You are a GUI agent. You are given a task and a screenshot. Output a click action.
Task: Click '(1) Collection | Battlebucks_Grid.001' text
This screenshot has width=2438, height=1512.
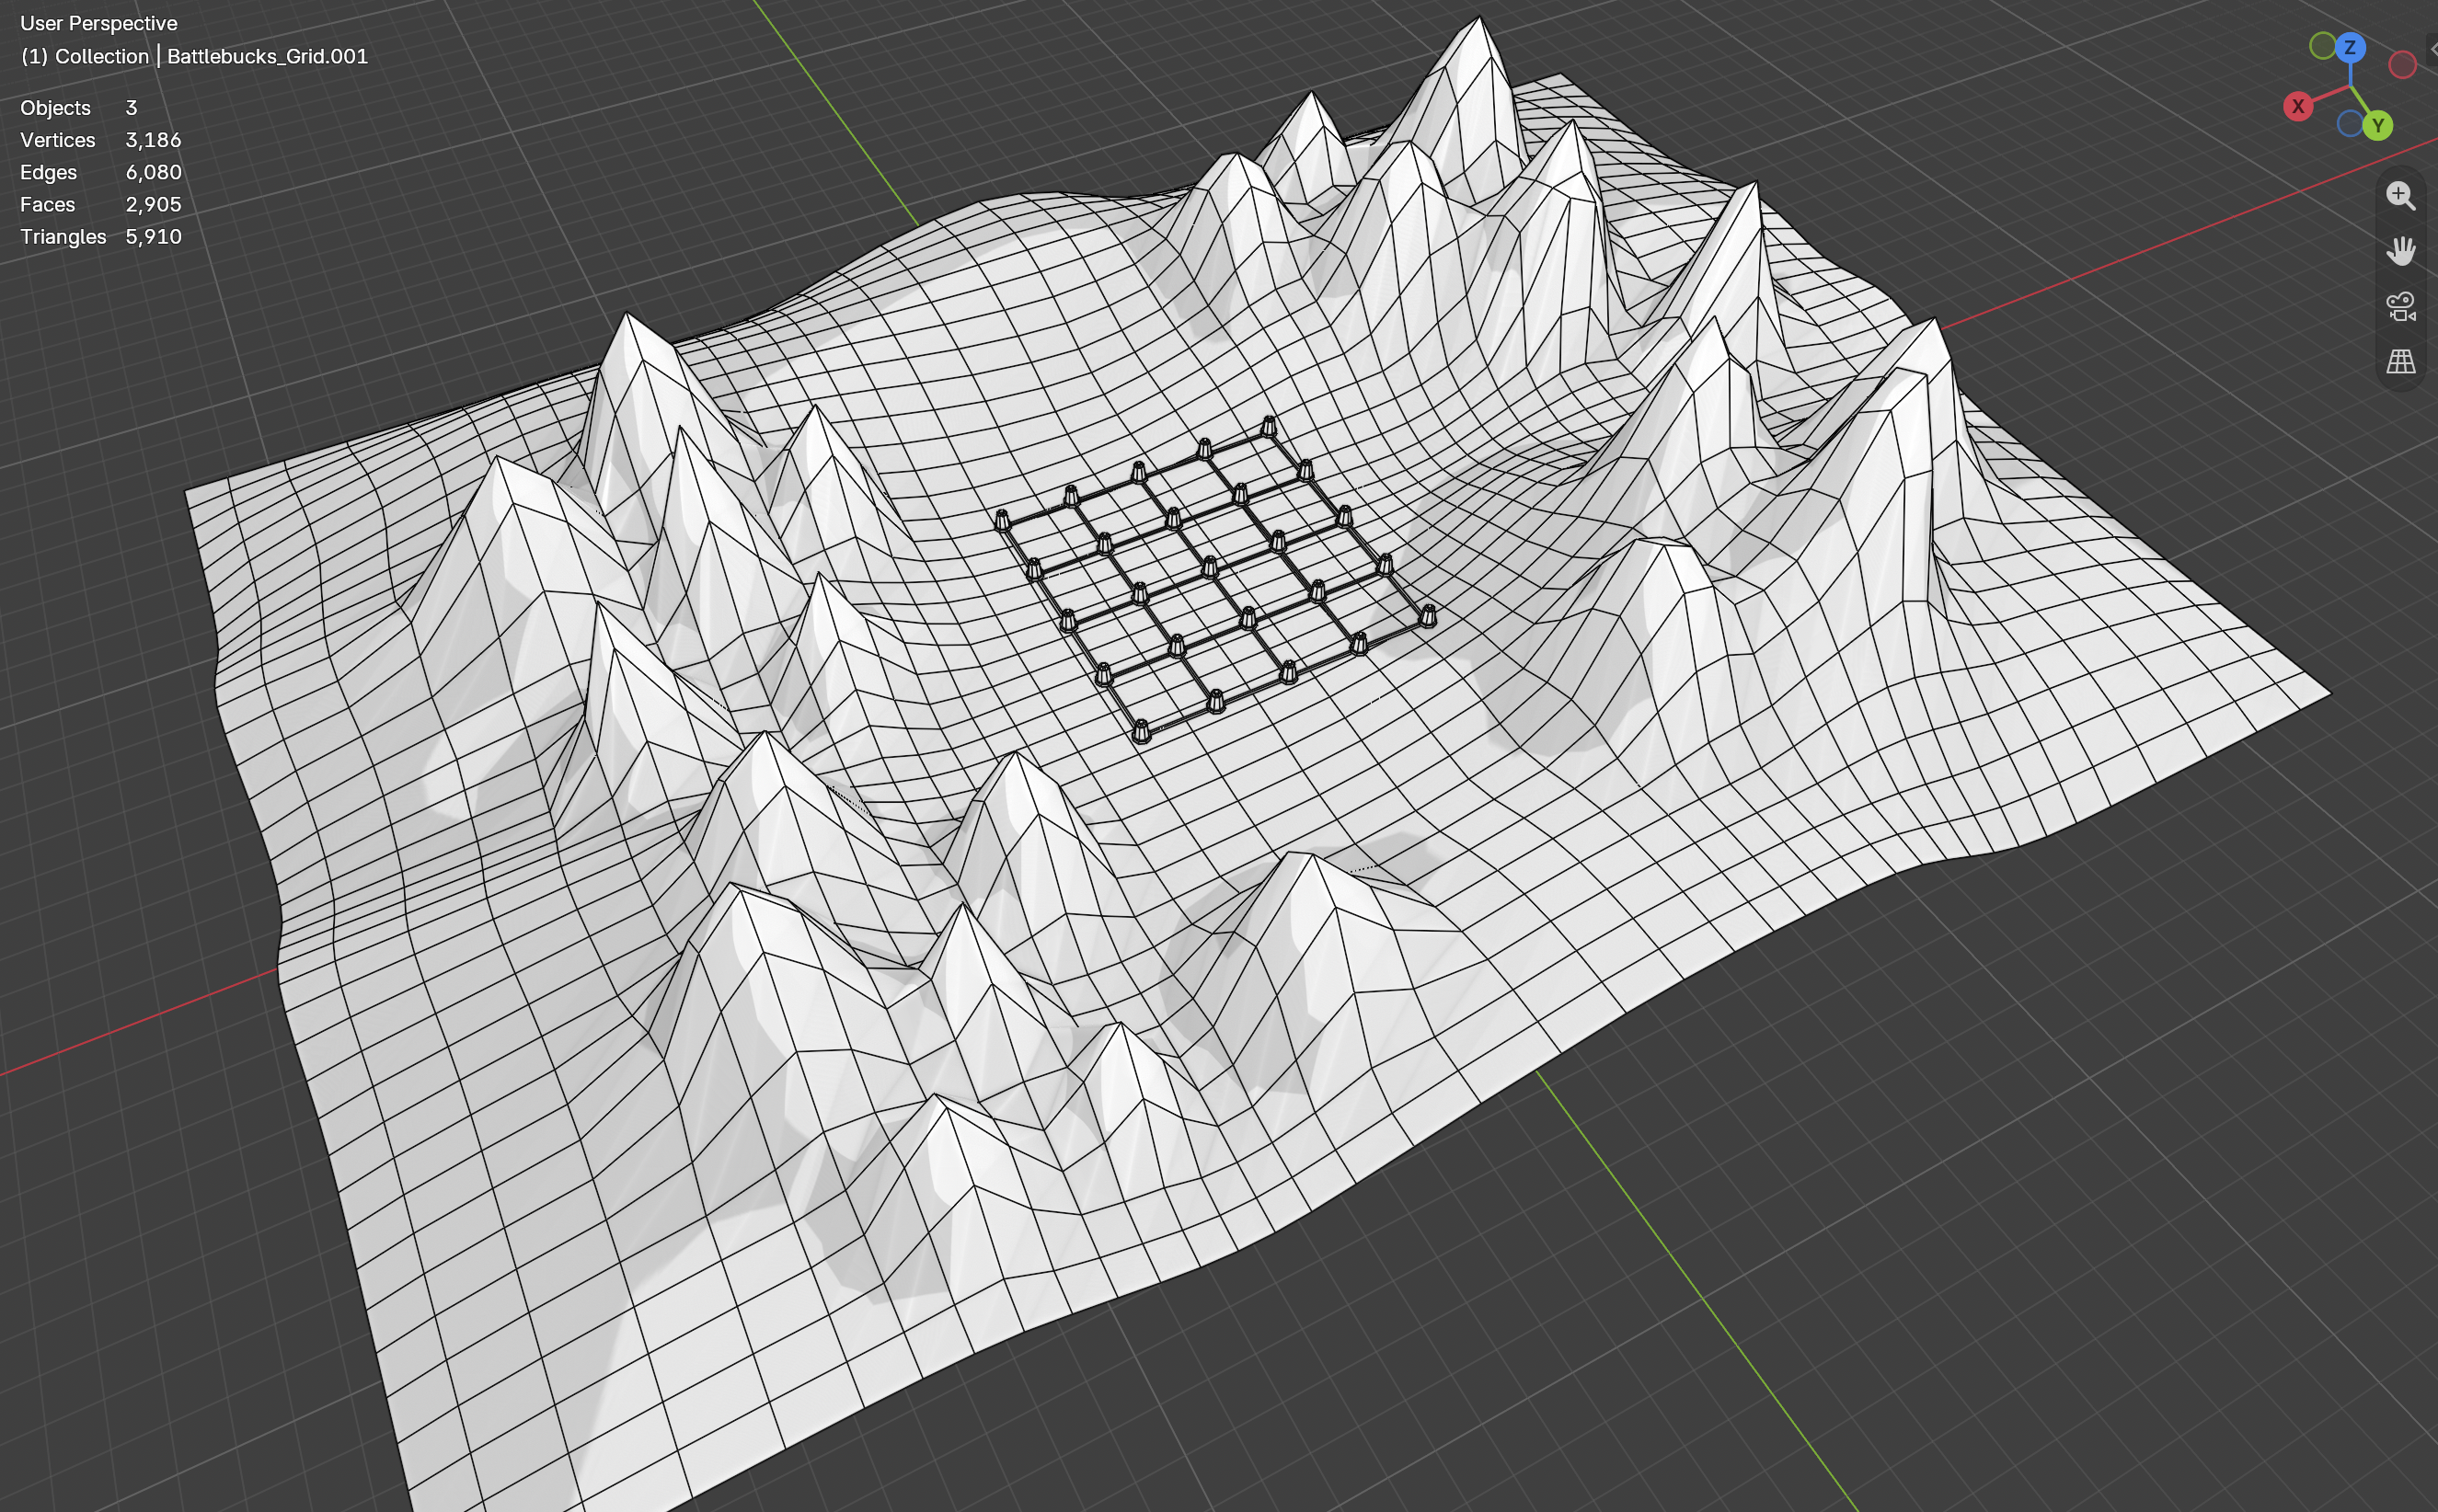coord(194,56)
